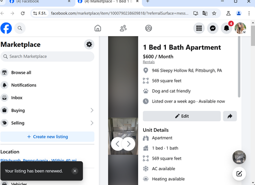Viewport: 255px width, 185px height.
Task: Open Chrome profile avatar
Action: 239,13
